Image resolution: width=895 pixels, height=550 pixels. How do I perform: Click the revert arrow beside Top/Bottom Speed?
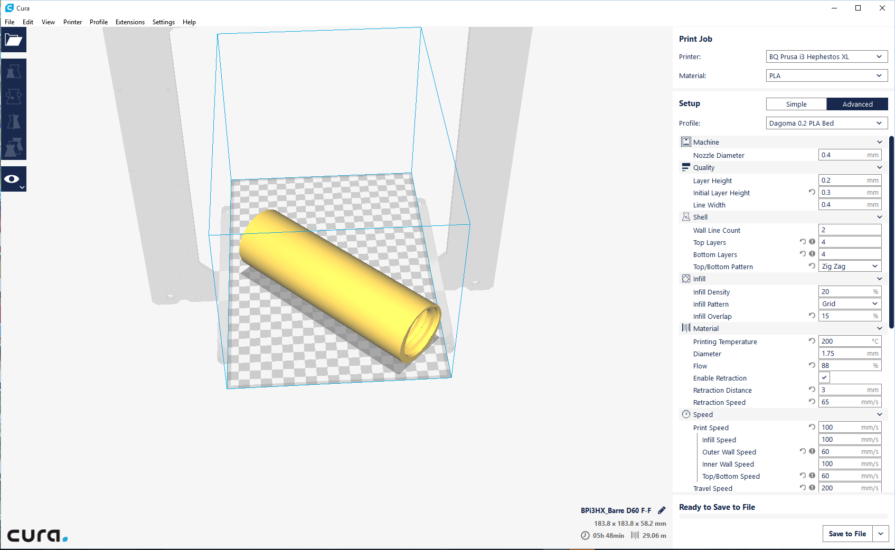803,476
